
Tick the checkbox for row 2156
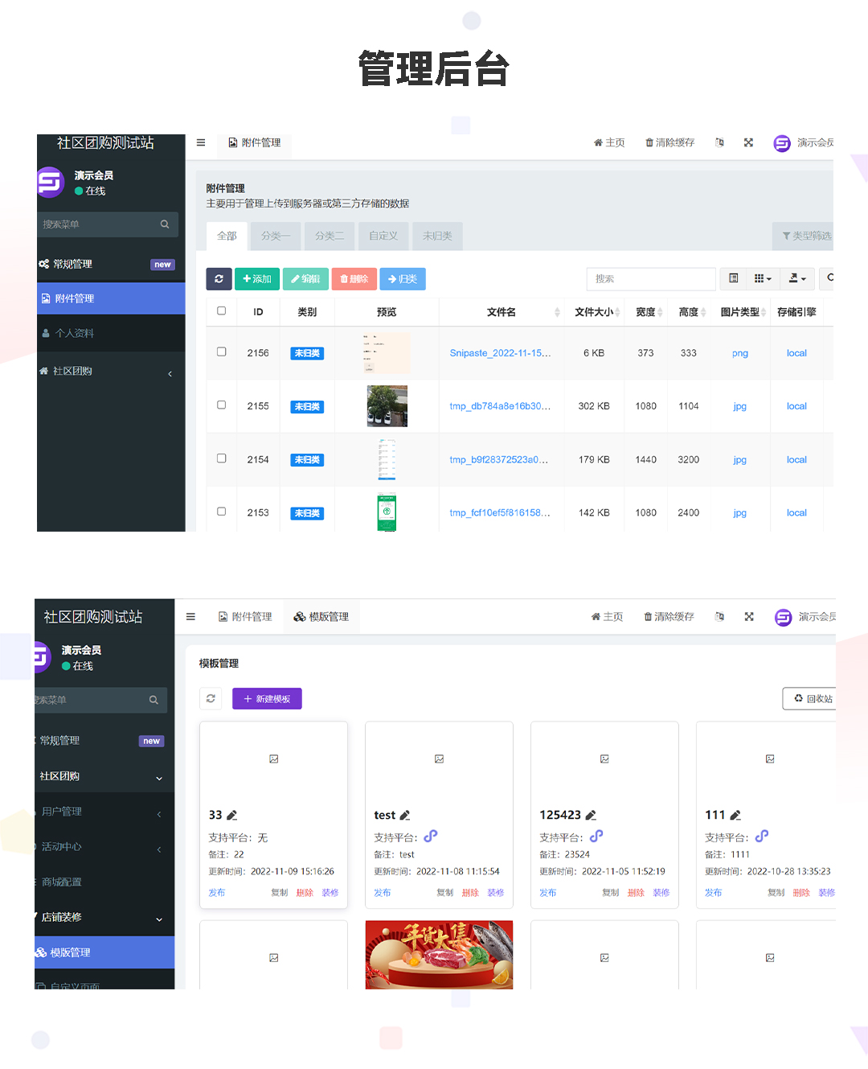coord(222,352)
